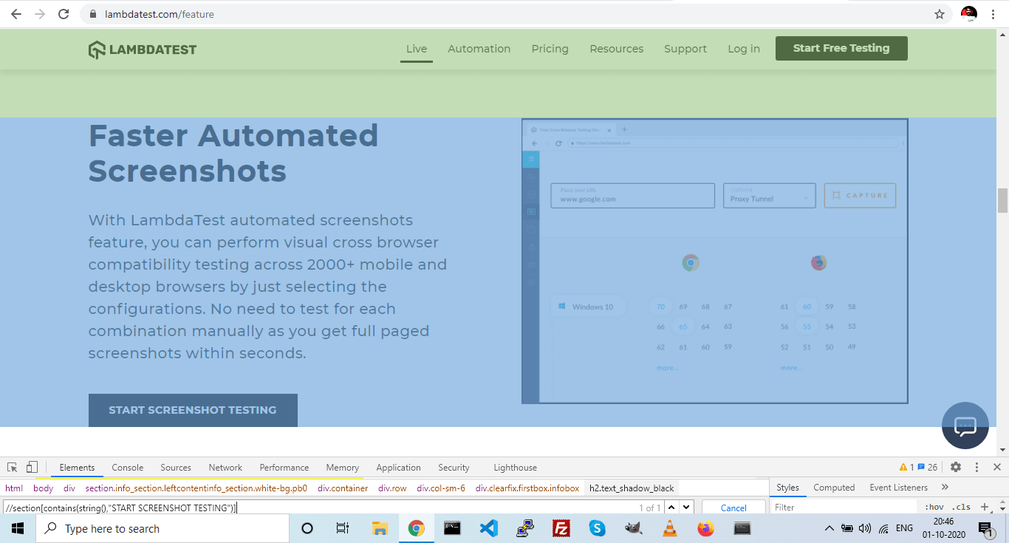Click the speaker icon in the system tray

click(x=864, y=528)
